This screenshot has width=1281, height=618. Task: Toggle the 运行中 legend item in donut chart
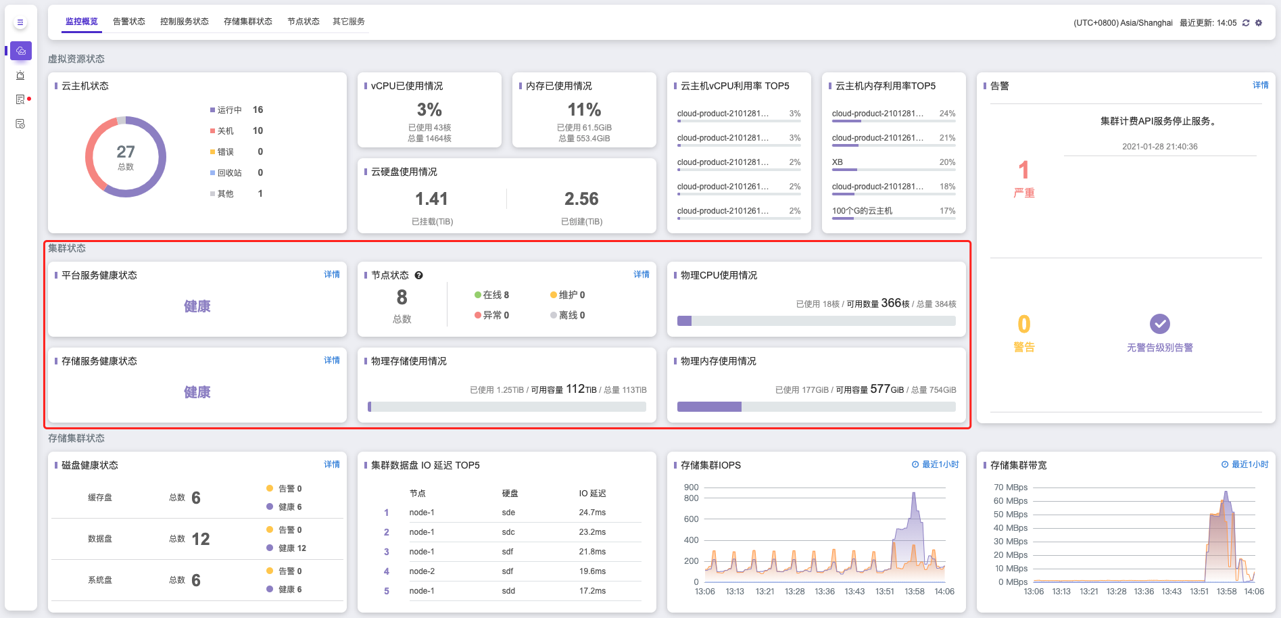(228, 110)
